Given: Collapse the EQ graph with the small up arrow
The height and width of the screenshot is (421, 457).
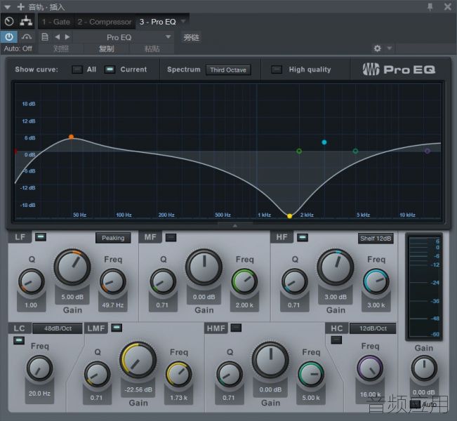Looking at the screenshot, I should pos(235,225).
